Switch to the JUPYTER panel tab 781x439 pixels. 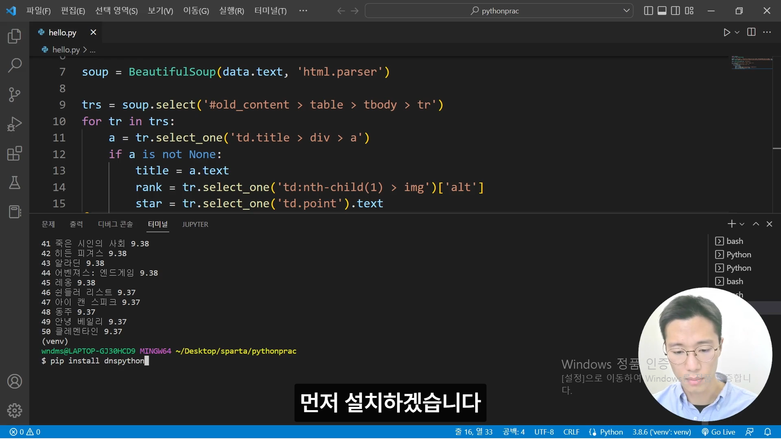(x=195, y=224)
